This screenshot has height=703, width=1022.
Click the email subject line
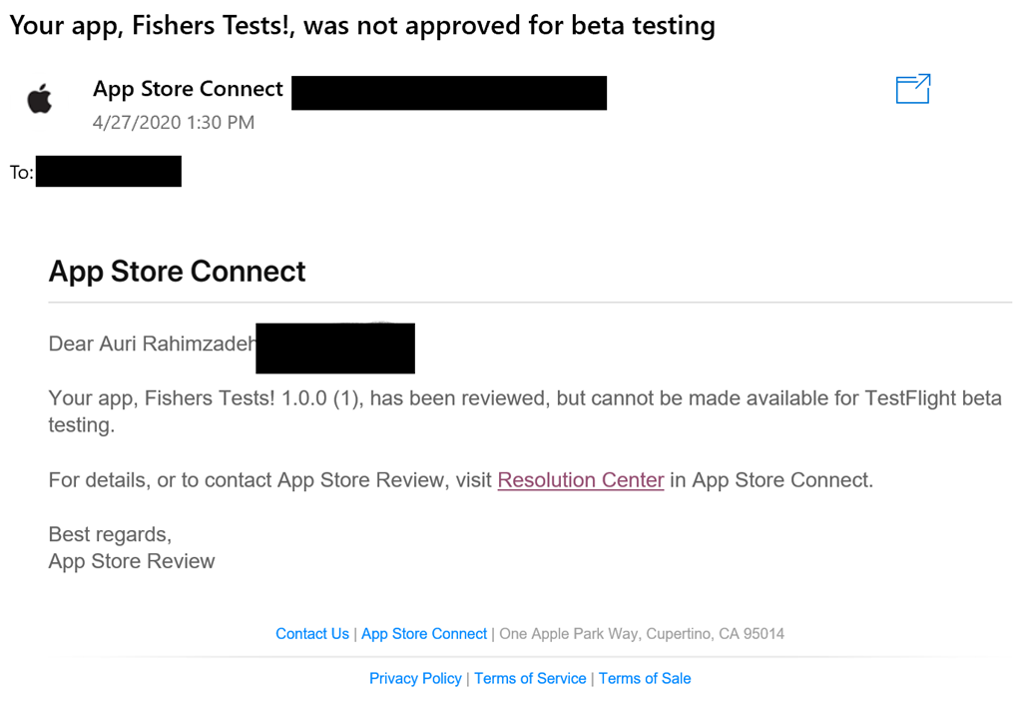pyautogui.click(x=361, y=25)
